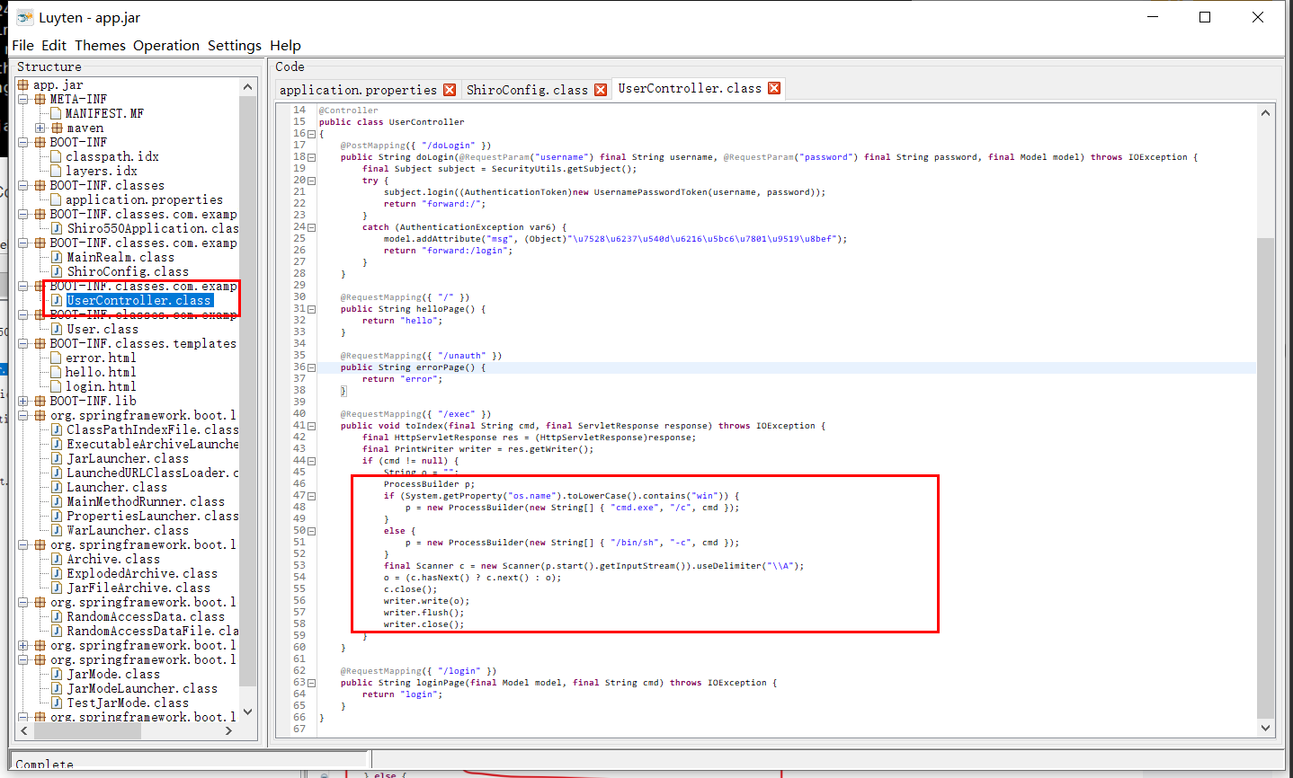Click the User.class Java icon
1293x778 pixels.
[57, 329]
